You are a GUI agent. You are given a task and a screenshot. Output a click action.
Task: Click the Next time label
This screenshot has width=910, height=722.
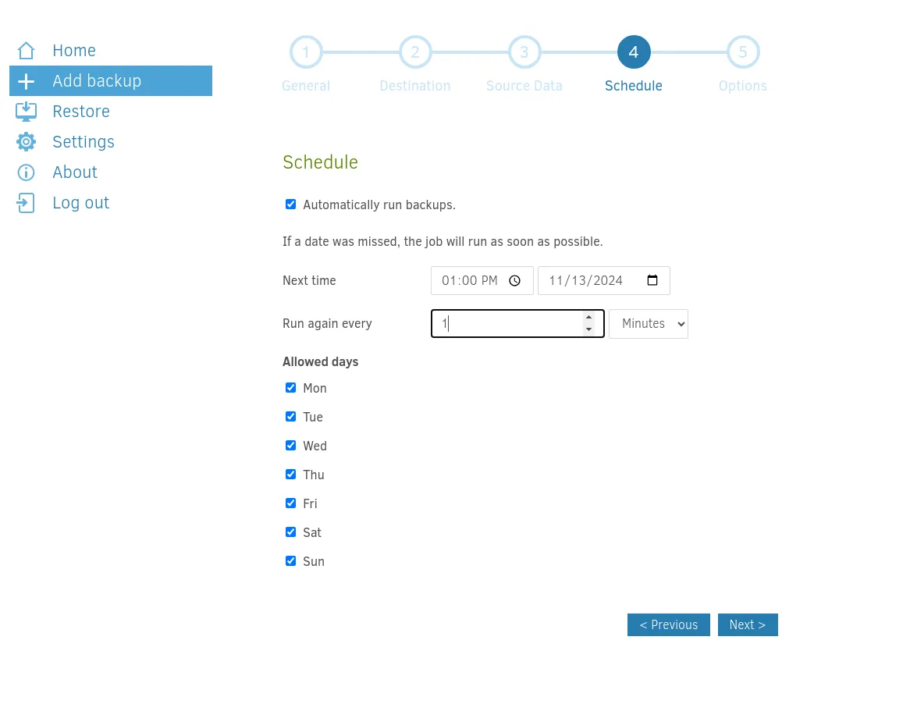(x=309, y=281)
